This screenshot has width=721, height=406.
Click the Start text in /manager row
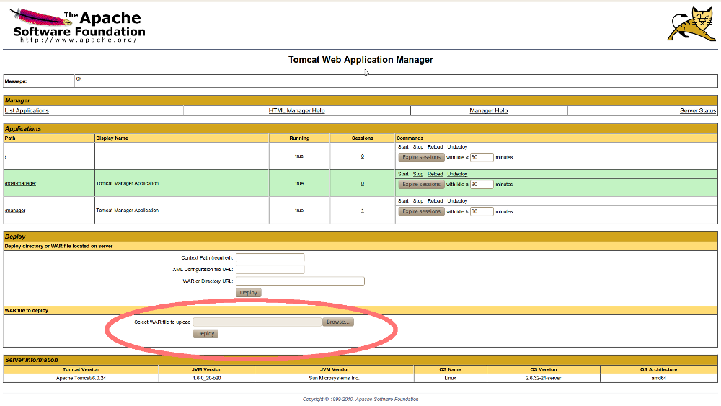pyautogui.click(x=403, y=201)
